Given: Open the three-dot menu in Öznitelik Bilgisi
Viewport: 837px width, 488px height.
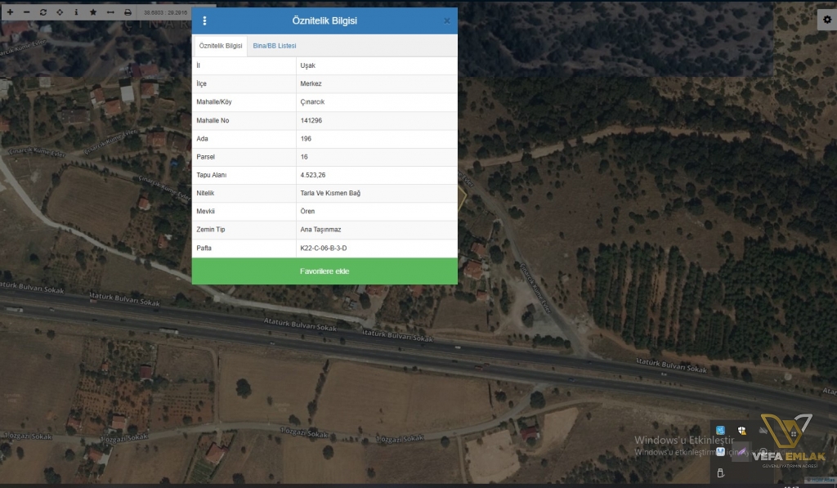Looking at the screenshot, I should 204,20.
